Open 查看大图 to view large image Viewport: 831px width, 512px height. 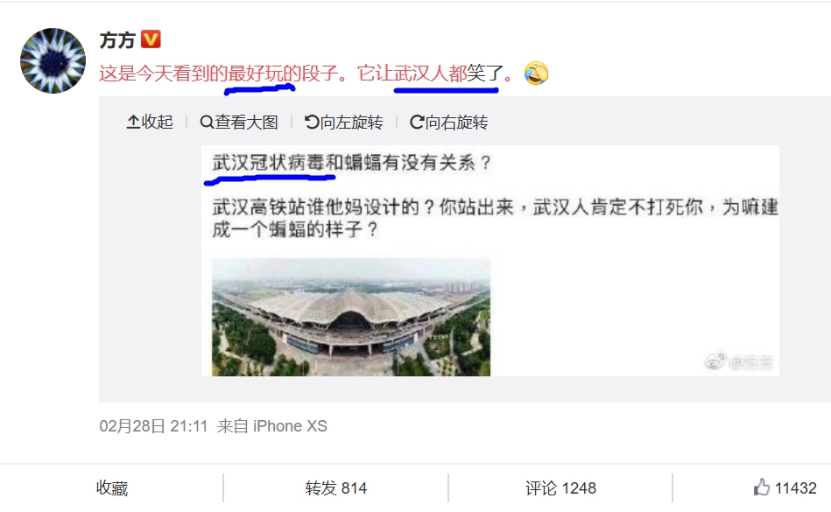[239, 123]
